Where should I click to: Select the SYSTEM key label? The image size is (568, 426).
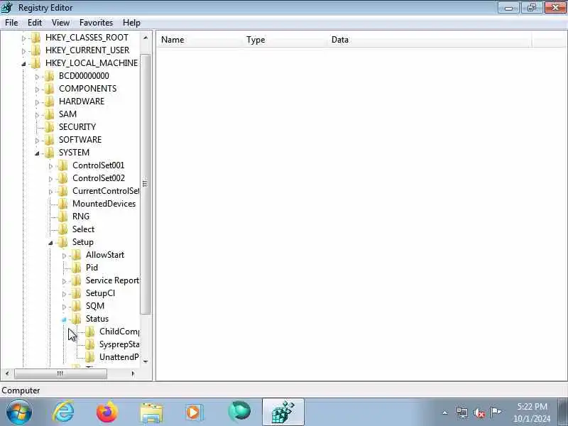(74, 153)
